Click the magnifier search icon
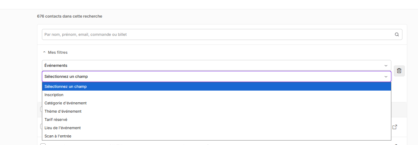Image resolution: width=418 pixels, height=145 pixels. [x=397, y=34]
